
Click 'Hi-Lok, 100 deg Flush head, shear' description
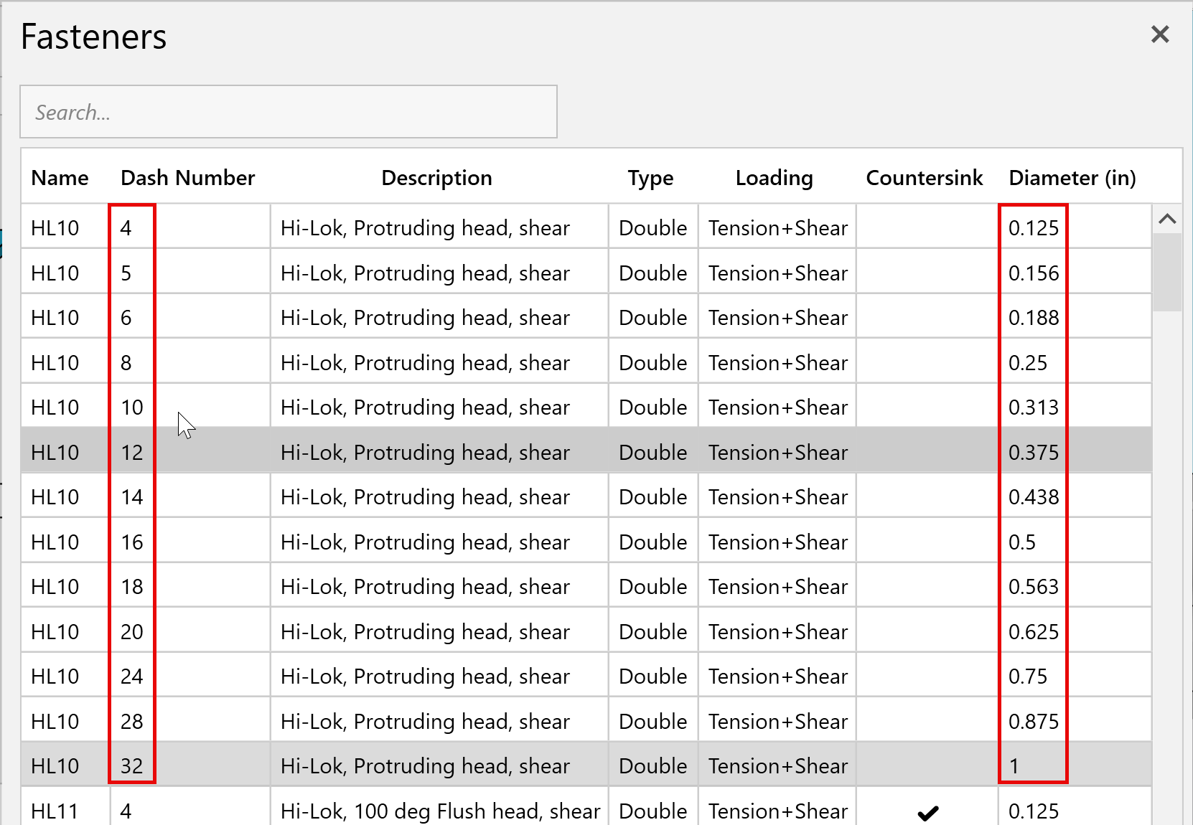coord(441,811)
